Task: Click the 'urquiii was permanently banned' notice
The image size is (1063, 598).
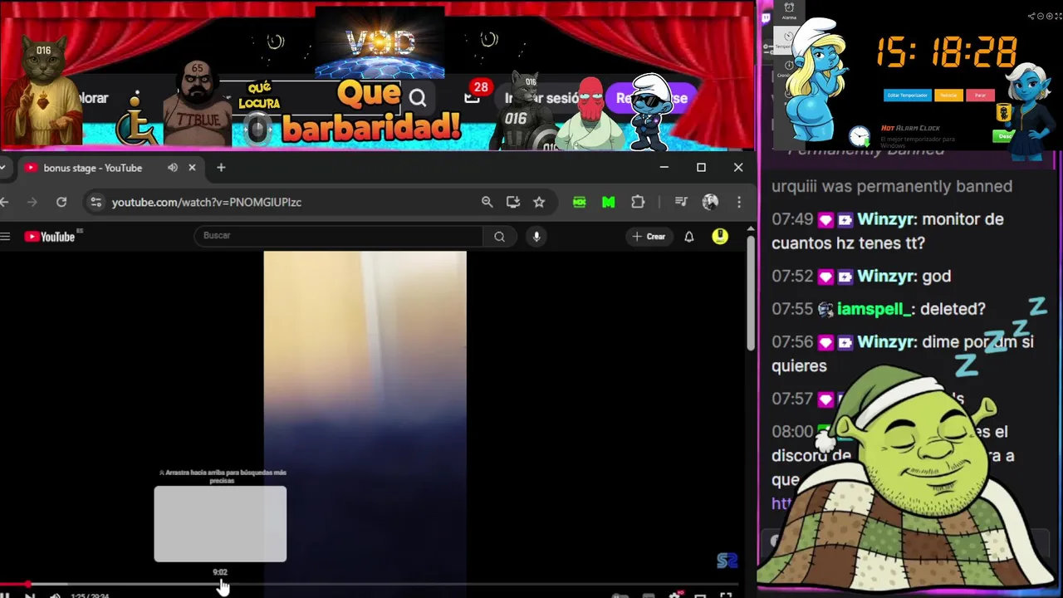Action: coord(892,186)
